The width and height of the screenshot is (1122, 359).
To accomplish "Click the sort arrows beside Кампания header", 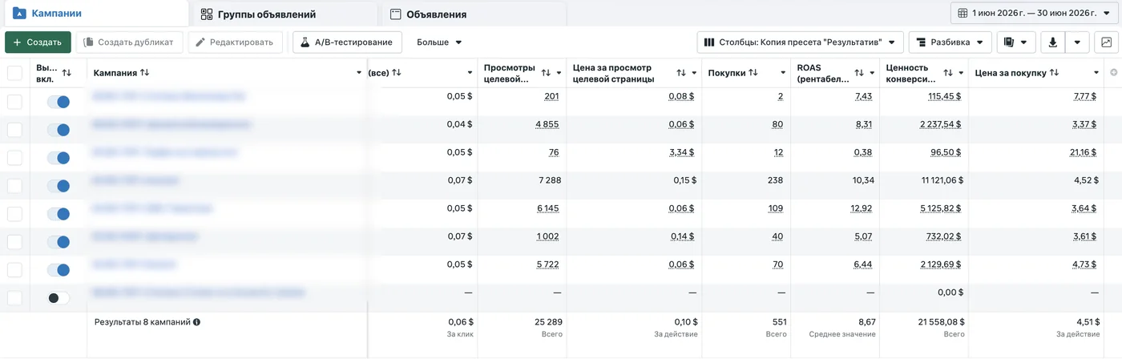I will [144, 73].
